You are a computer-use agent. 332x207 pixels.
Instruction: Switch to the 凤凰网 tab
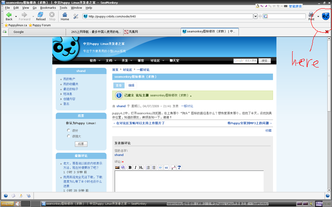coord(152,32)
